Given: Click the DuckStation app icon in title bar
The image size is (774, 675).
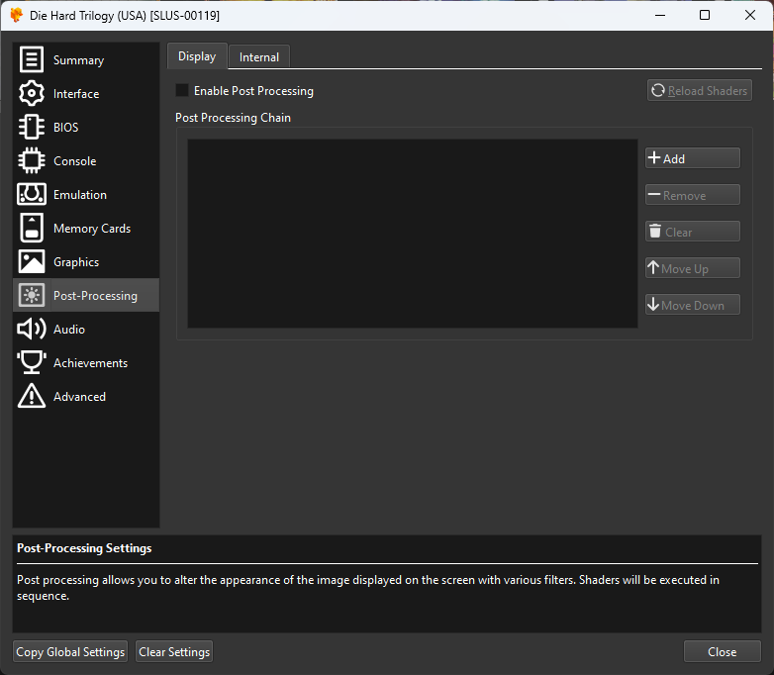Looking at the screenshot, I should point(16,15).
